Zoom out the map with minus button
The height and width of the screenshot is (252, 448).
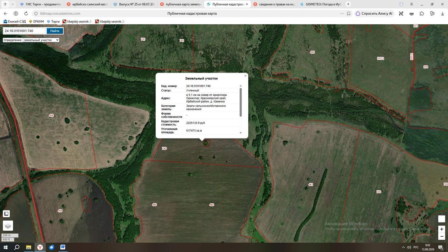442,236
